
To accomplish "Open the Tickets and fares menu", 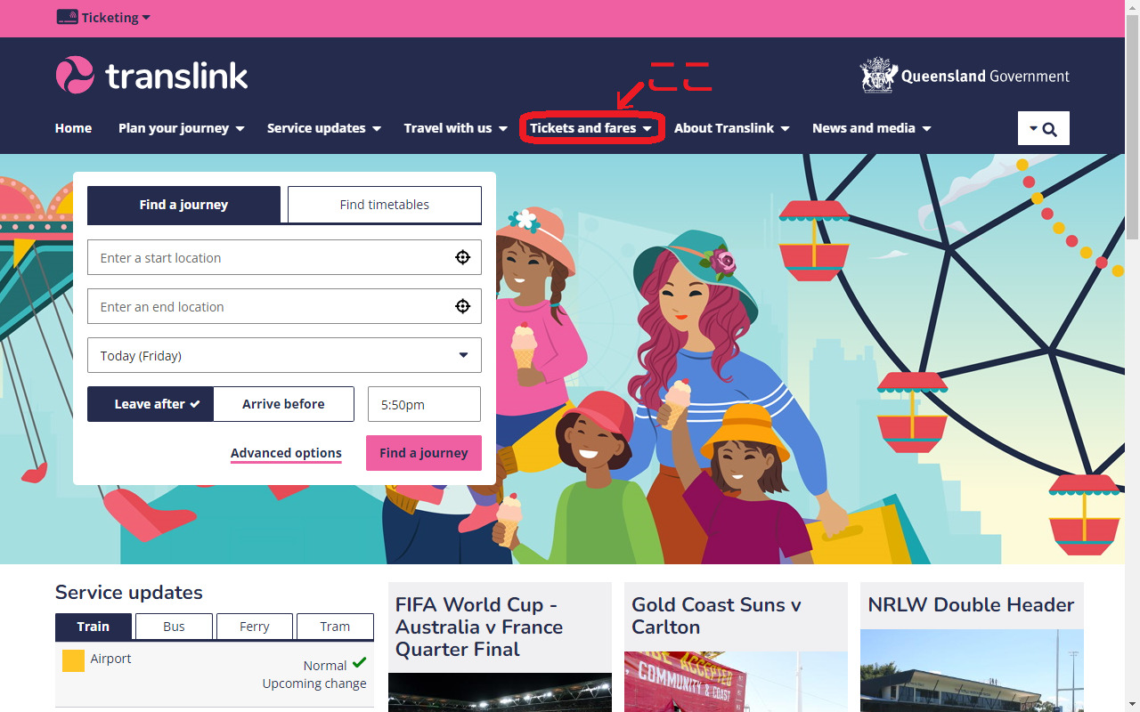I will pyautogui.click(x=591, y=128).
